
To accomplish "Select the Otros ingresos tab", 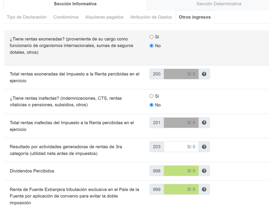I will tap(195, 17).
